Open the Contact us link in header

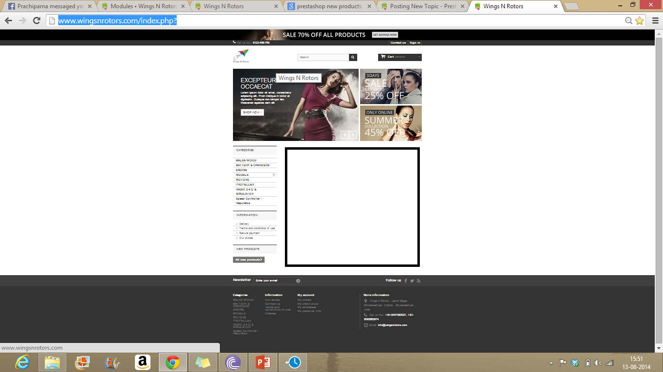pyautogui.click(x=398, y=43)
